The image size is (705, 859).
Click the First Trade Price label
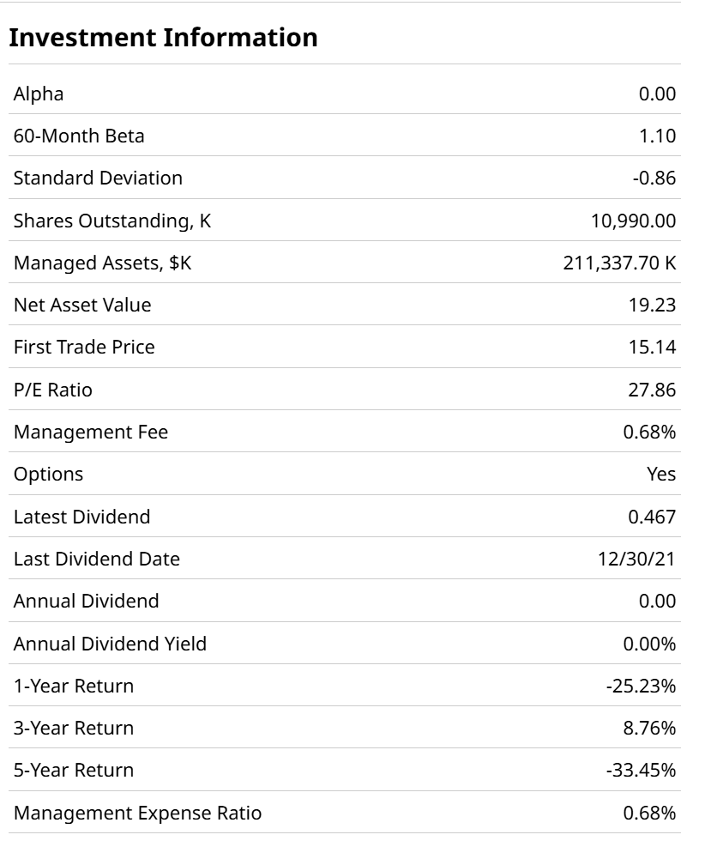pyautogui.click(x=84, y=348)
